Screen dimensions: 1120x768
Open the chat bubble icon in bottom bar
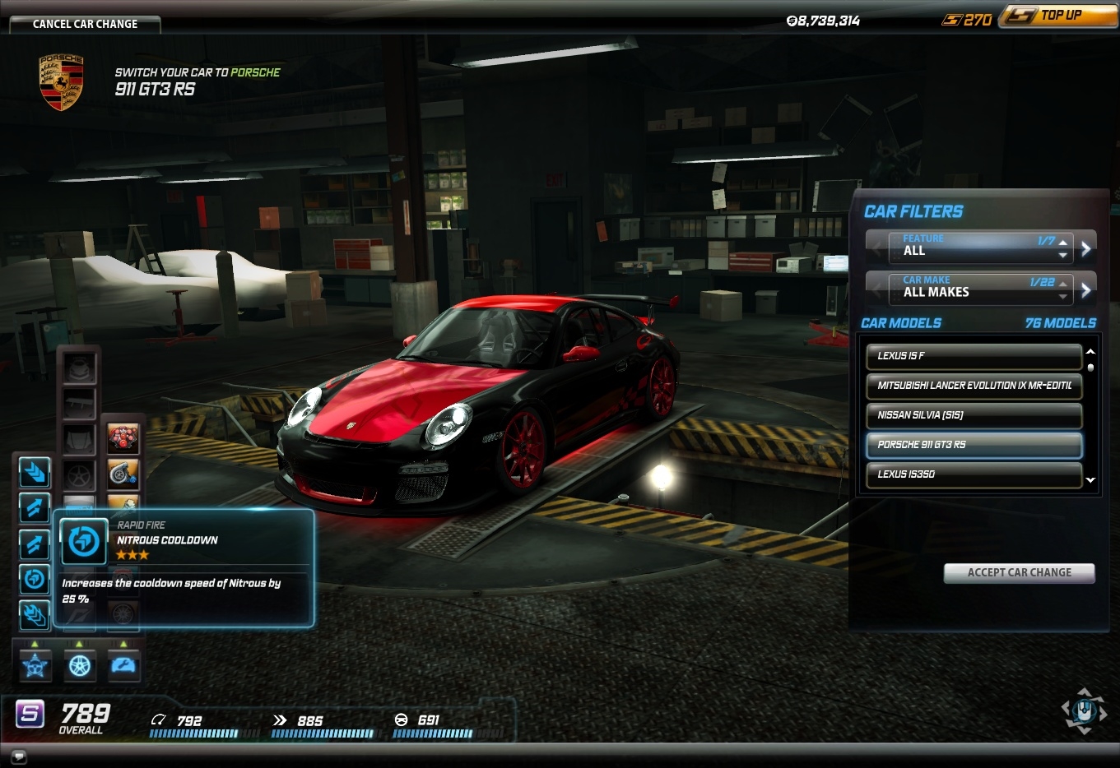click(18, 756)
